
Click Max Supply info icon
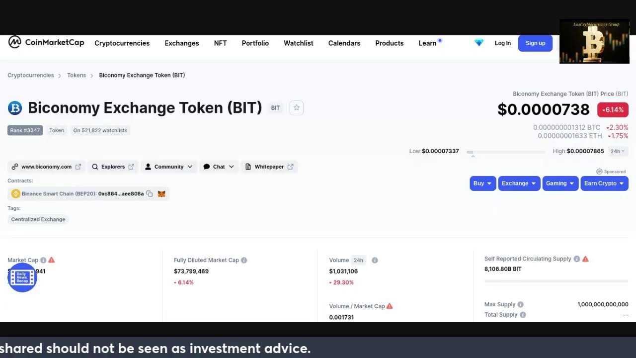pos(520,304)
